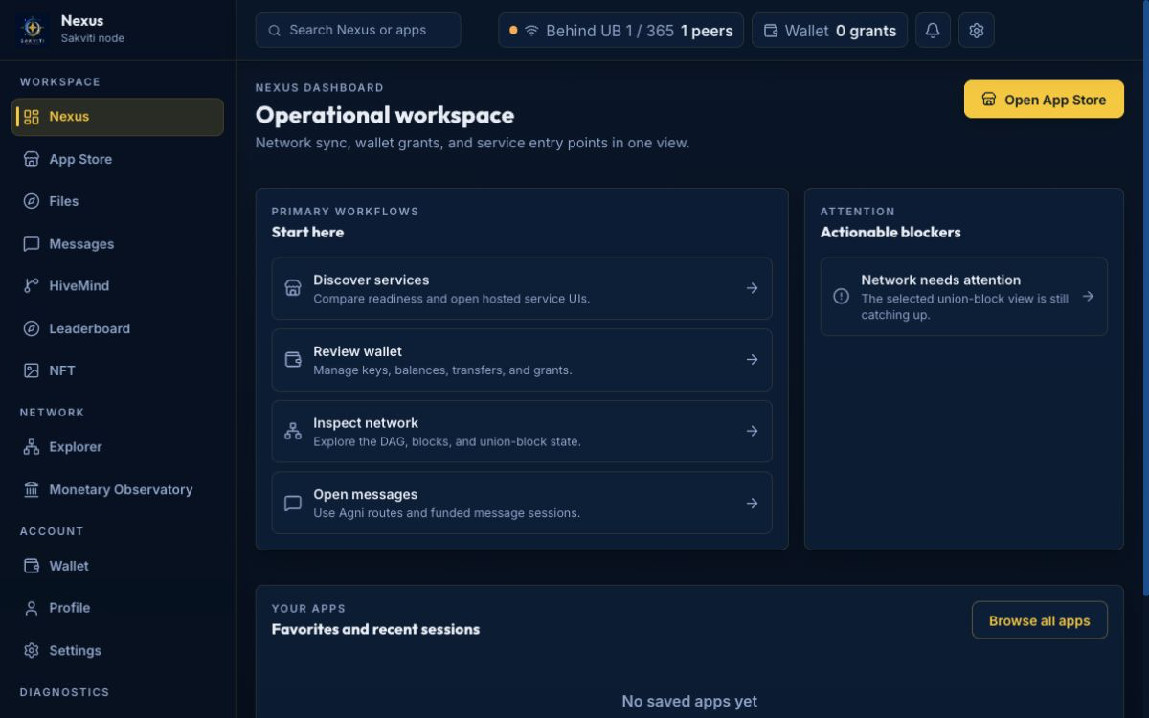Open Explorer under Network
The width and height of the screenshot is (1149, 718).
(x=118, y=447)
